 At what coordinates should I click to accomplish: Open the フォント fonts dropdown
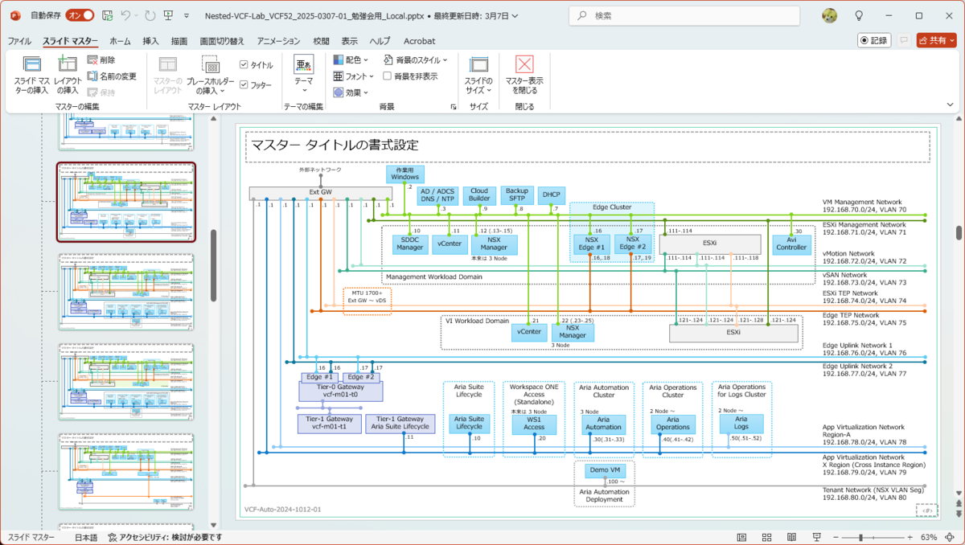tap(354, 76)
